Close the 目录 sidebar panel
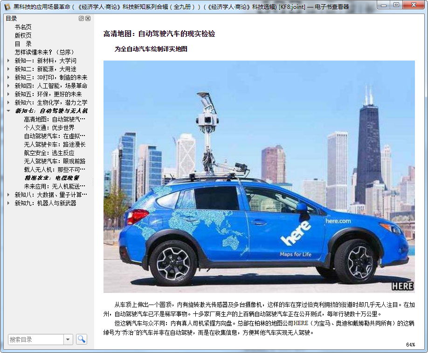Viewport: 428px width, 353px height. pos(88,18)
